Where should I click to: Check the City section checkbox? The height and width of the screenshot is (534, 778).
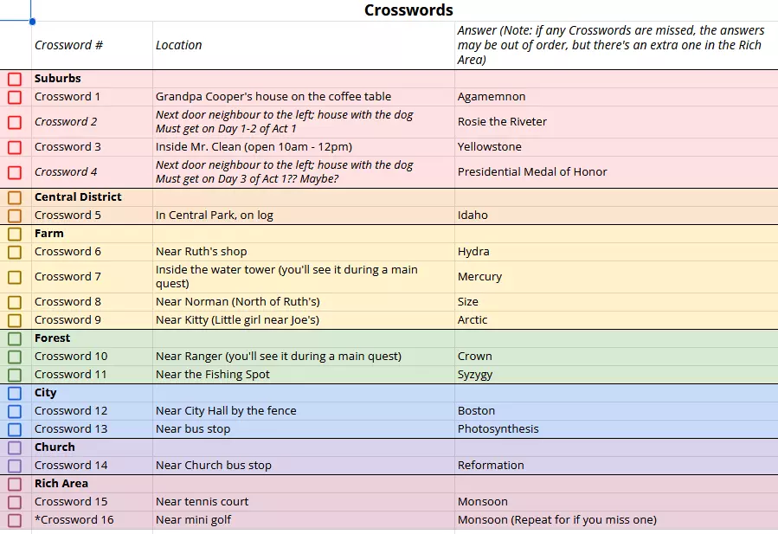(x=15, y=393)
